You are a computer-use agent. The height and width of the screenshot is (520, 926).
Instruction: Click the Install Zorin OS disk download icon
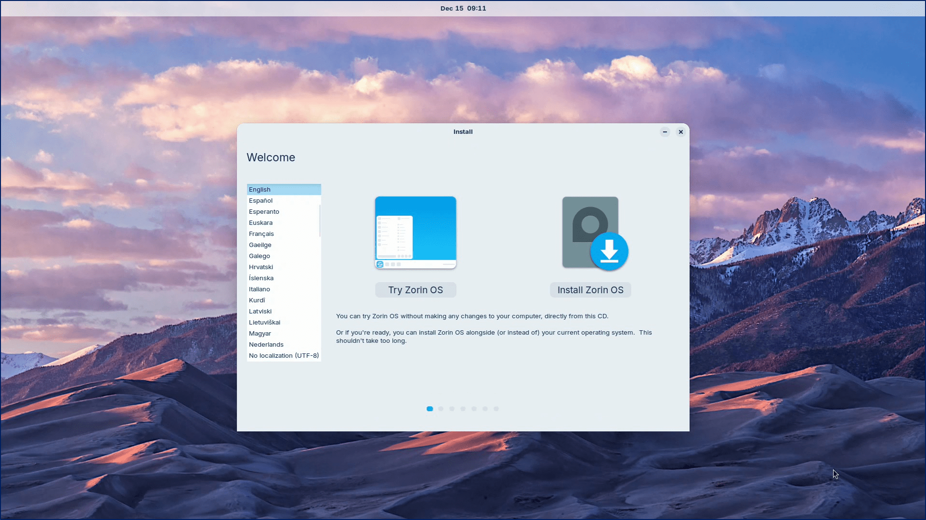pyautogui.click(x=594, y=233)
